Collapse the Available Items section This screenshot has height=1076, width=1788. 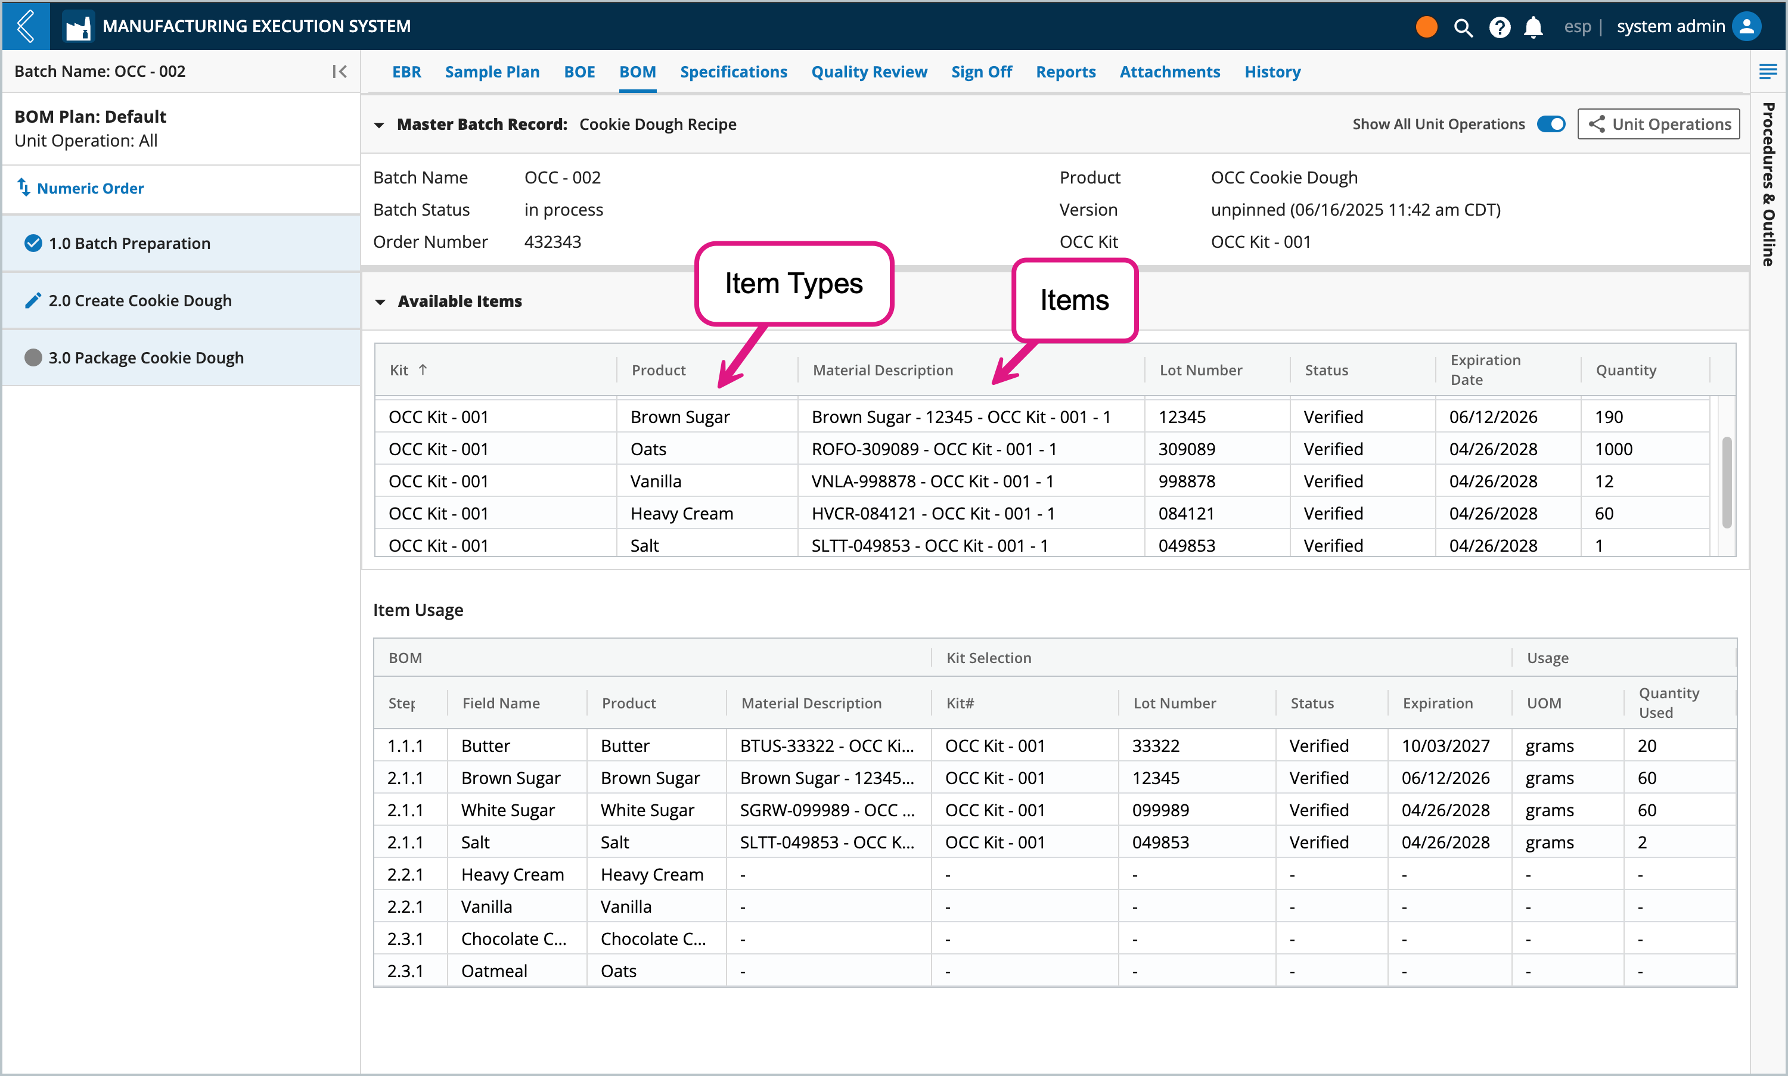(x=380, y=301)
